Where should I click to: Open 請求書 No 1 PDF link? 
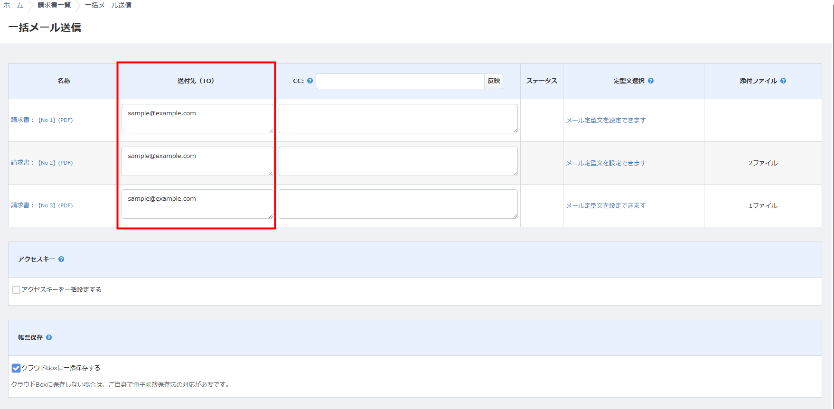pos(56,120)
